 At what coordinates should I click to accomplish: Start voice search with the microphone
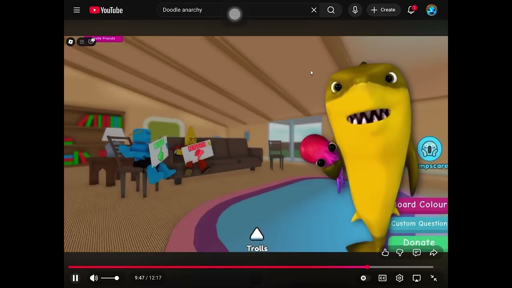click(x=355, y=10)
